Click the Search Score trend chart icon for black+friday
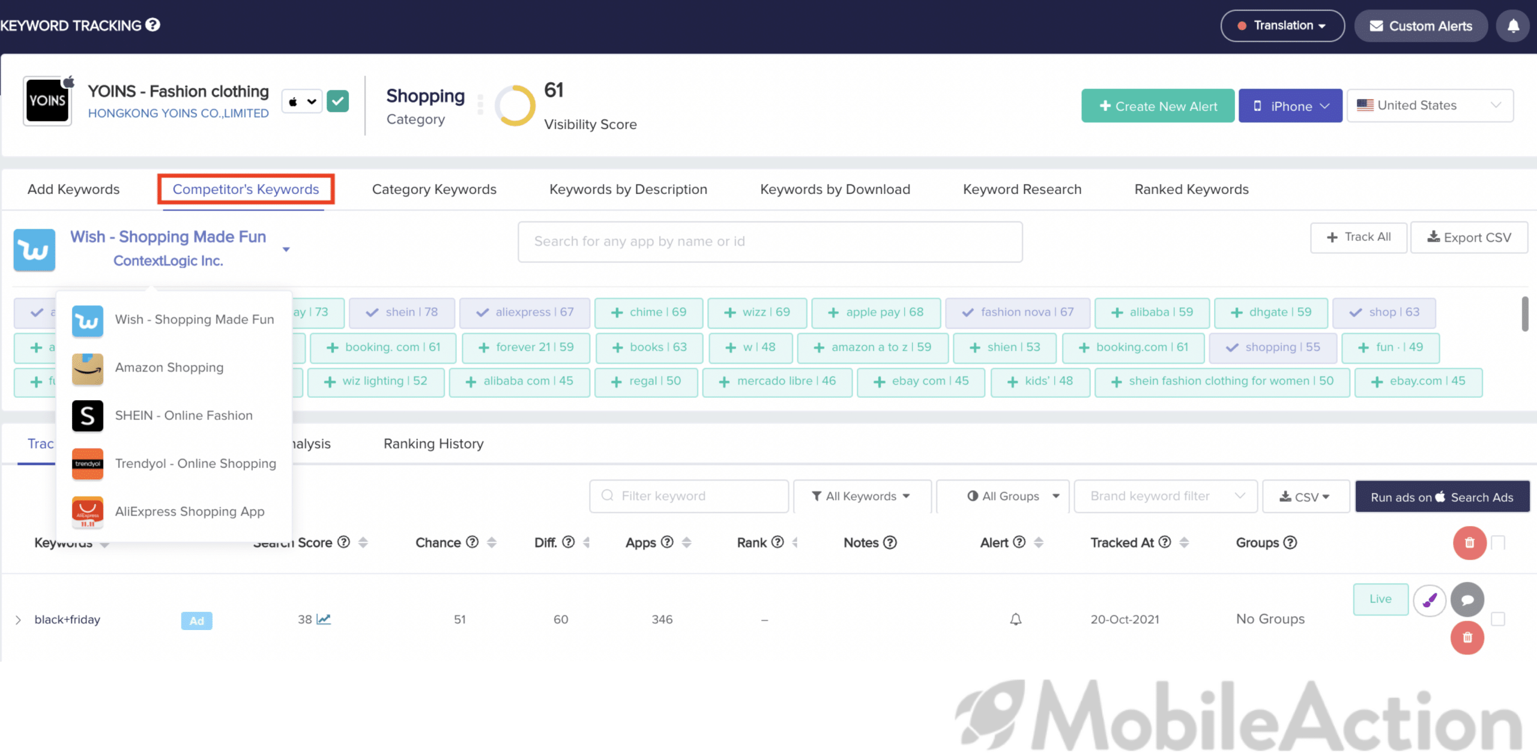 pyautogui.click(x=324, y=619)
